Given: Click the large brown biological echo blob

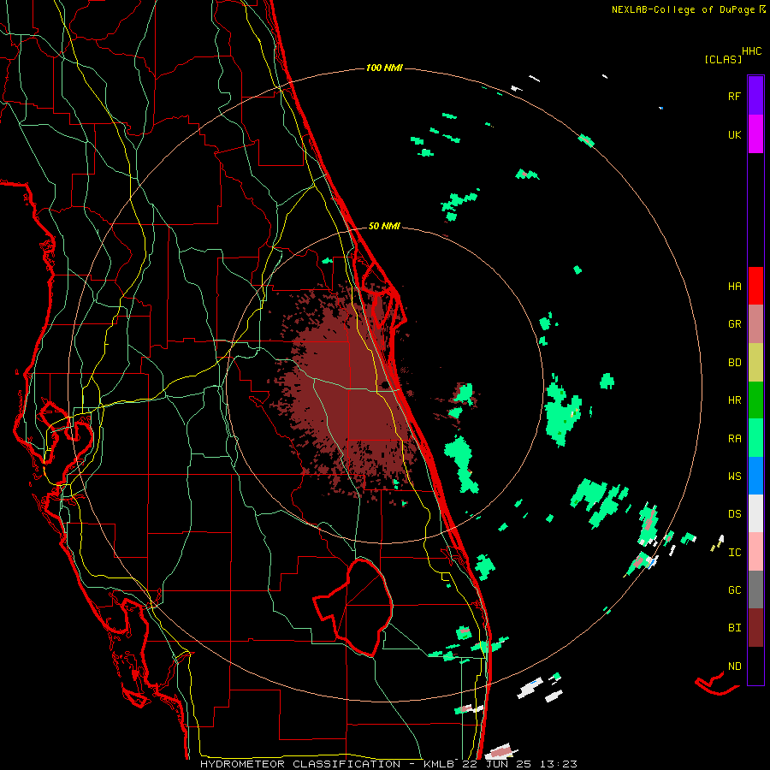Looking at the screenshot, I should [x=349, y=393].
